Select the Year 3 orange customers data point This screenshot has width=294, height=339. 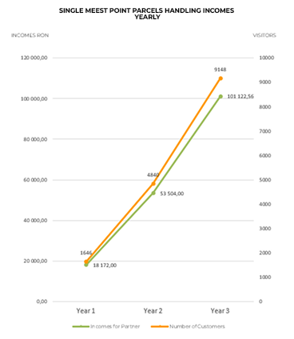pos(220,78)
